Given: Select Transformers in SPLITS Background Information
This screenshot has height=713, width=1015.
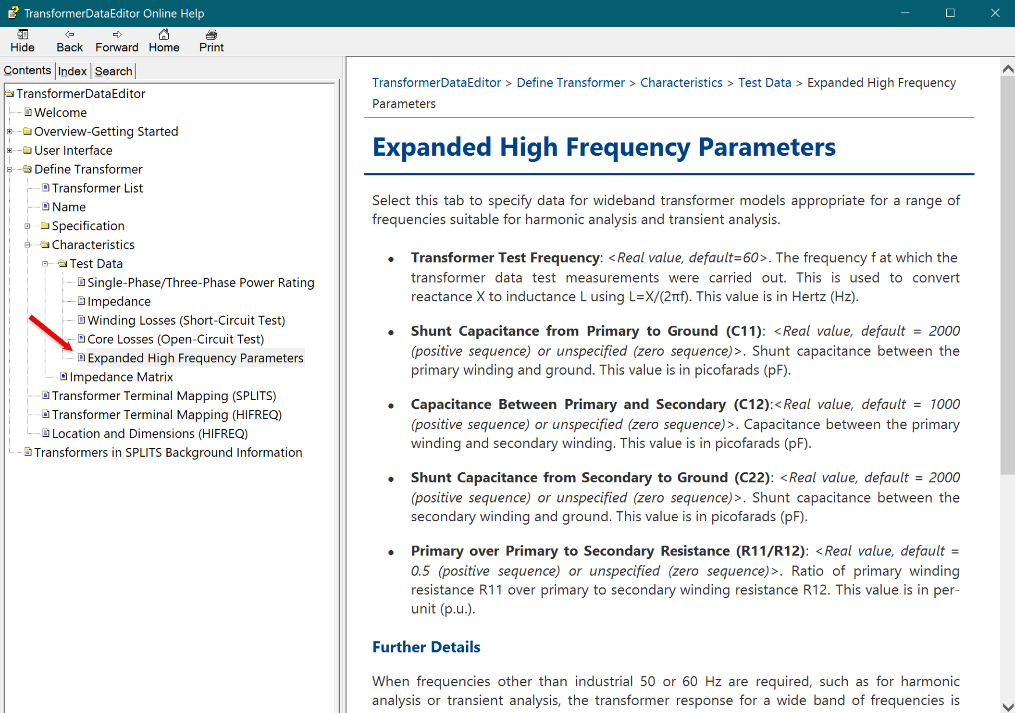Looking at the screenshot, I should tap(168, 452).
